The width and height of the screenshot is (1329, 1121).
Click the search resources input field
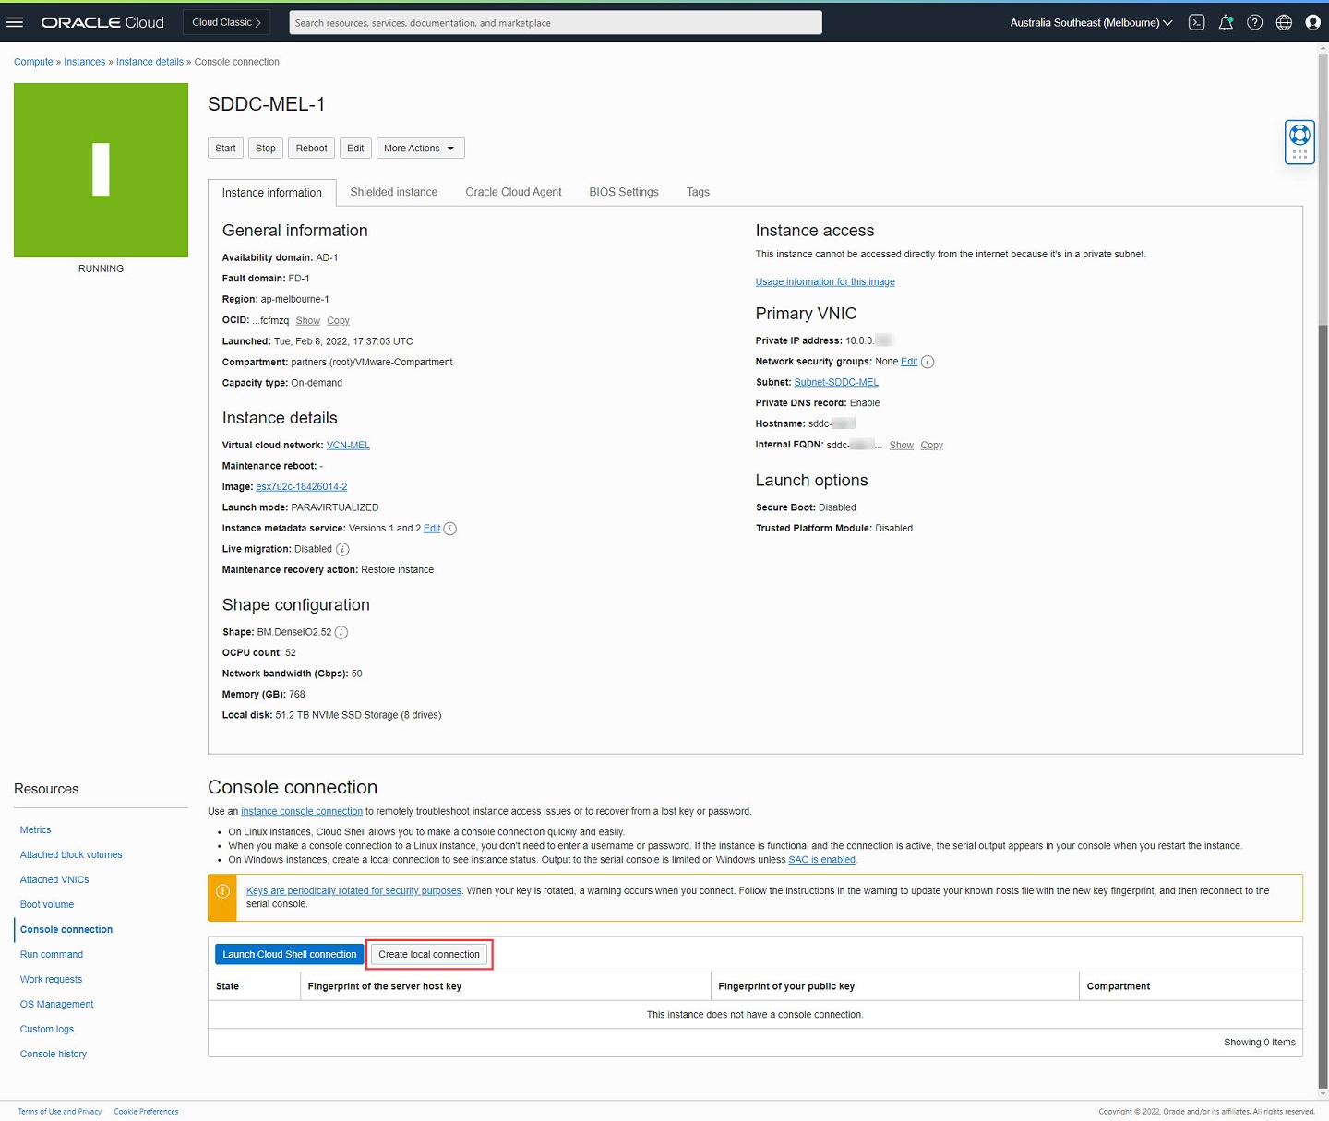click(555, 22)
